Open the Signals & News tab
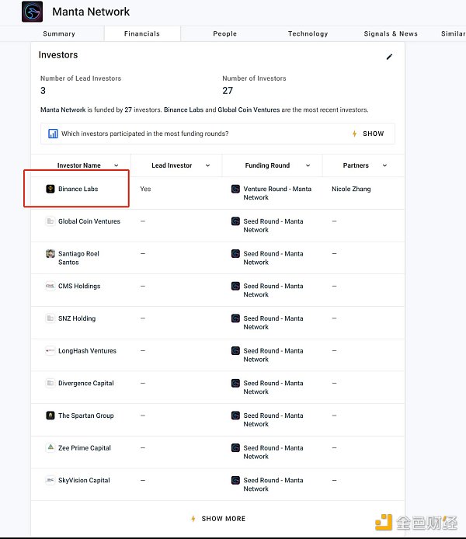 point(391,33)
